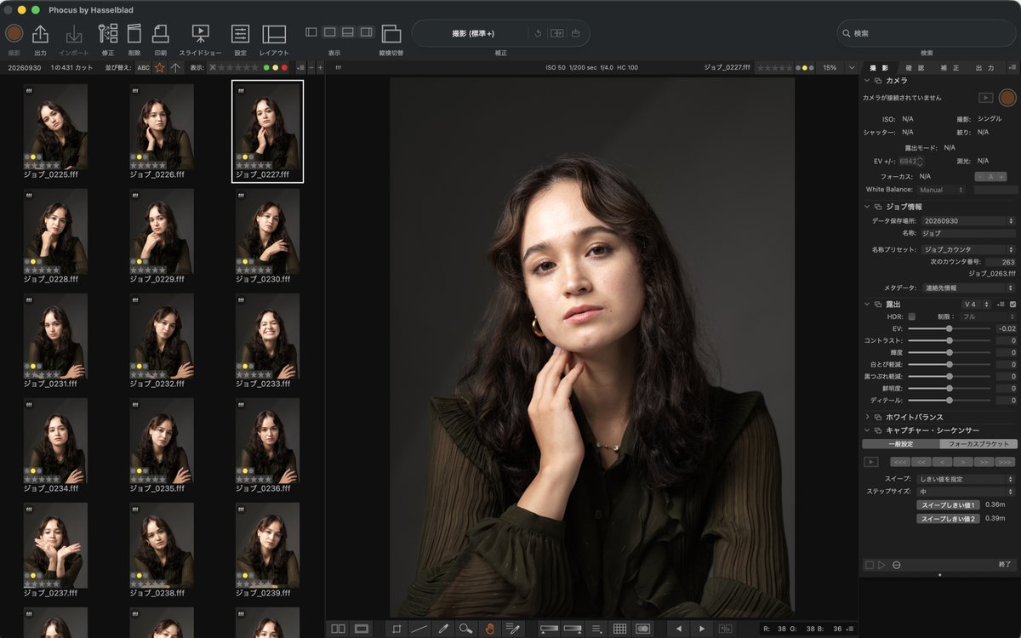Open the 修正 adjustments tool icon
Screen dimensions: 1021x638
[x=108, y=33]
